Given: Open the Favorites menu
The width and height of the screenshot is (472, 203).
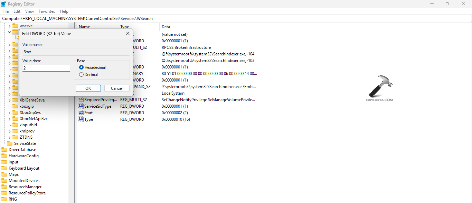Looking at the screenshot, I should 47,11.
